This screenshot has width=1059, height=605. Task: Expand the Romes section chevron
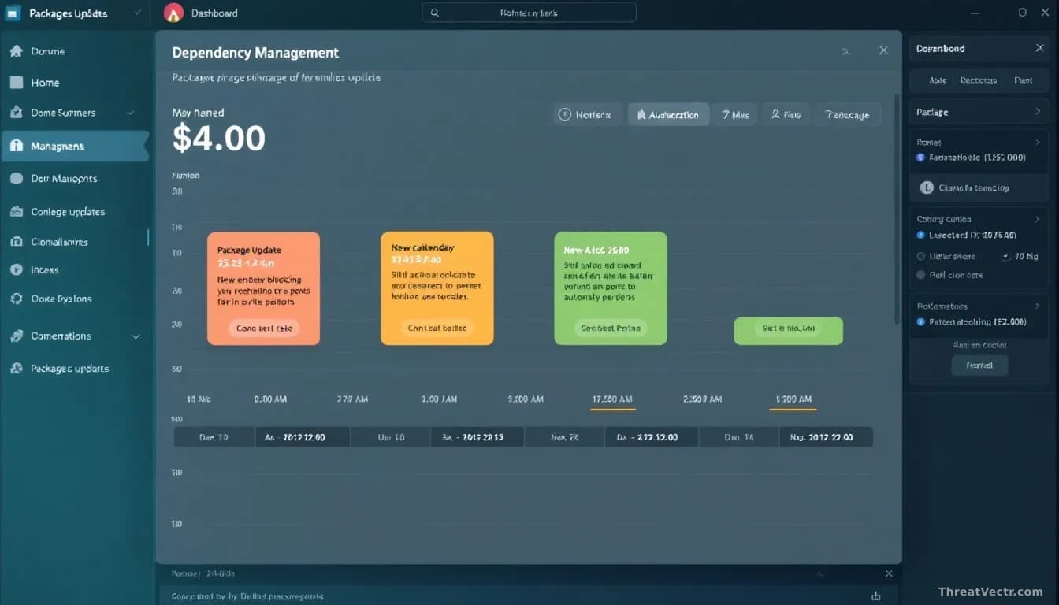tap(1038, 143)
